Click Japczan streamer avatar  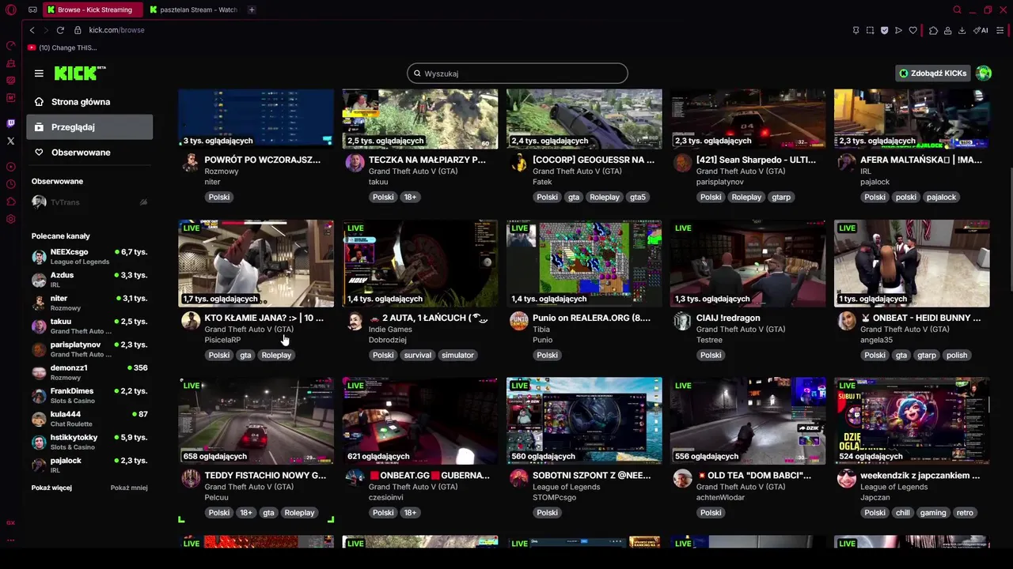pos(847,478)
